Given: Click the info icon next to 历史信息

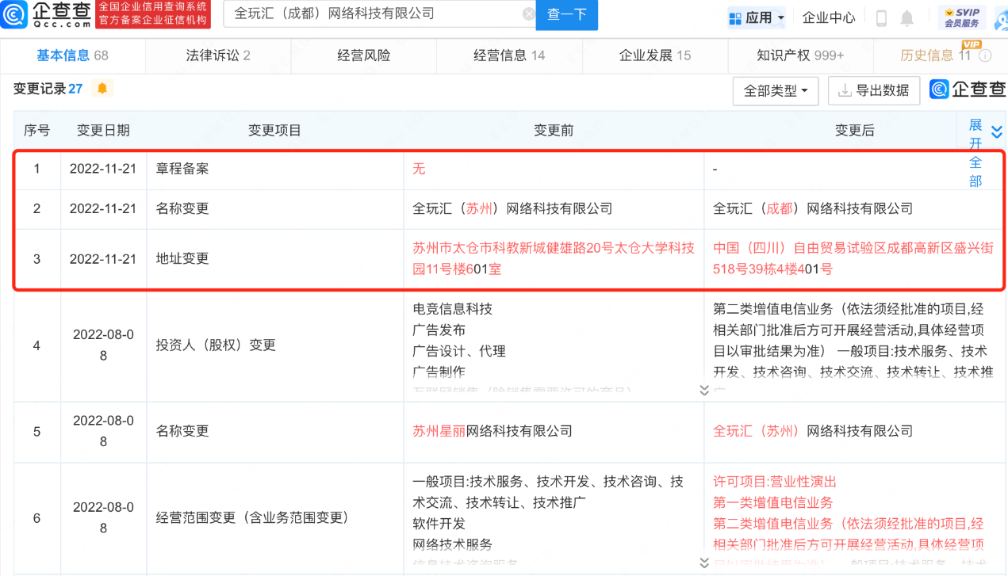Looking at the screenshot, I should point(985,55).
